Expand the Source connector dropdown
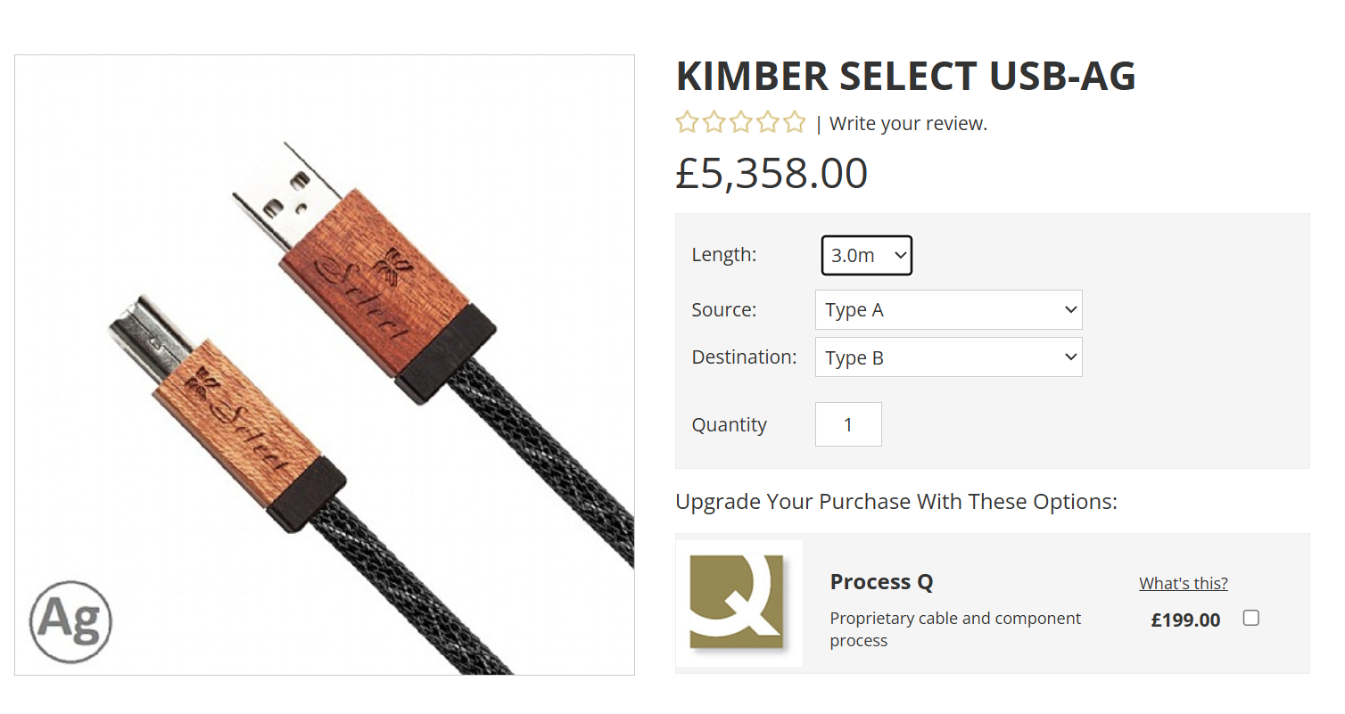Screen dimensions: 1345x714 point(948,310)
